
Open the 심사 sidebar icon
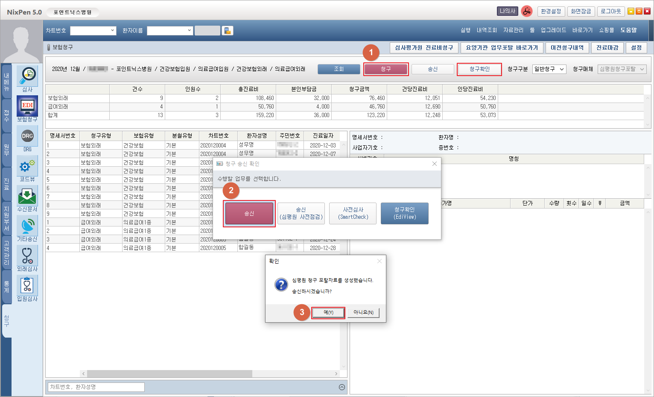click(x=27, y=76)
